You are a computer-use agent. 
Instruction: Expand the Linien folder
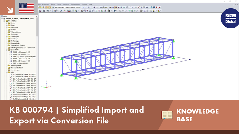pos(7,25)
